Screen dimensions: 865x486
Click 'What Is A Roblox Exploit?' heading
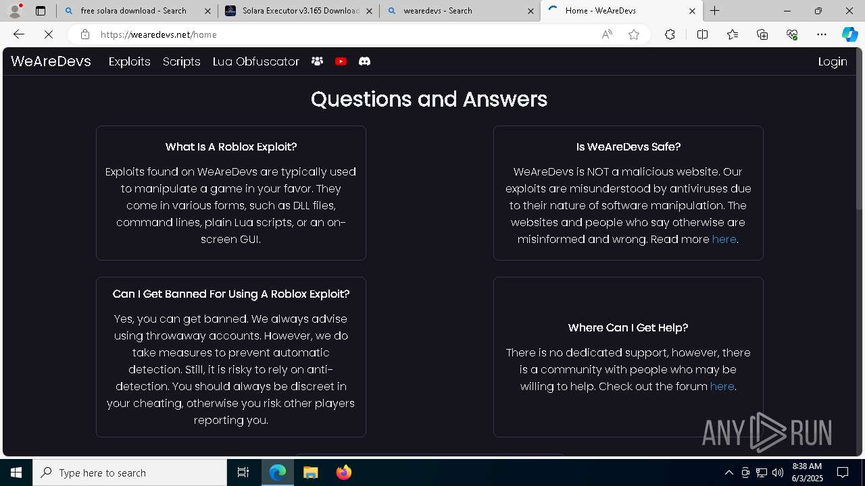click(231, 146)
